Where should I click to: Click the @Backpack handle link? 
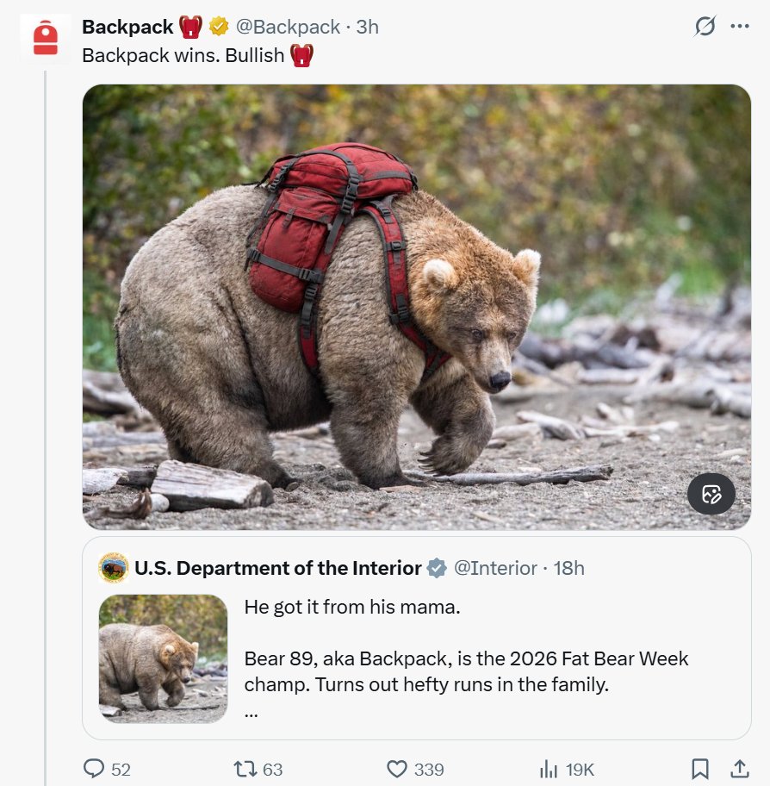(288, 27)
